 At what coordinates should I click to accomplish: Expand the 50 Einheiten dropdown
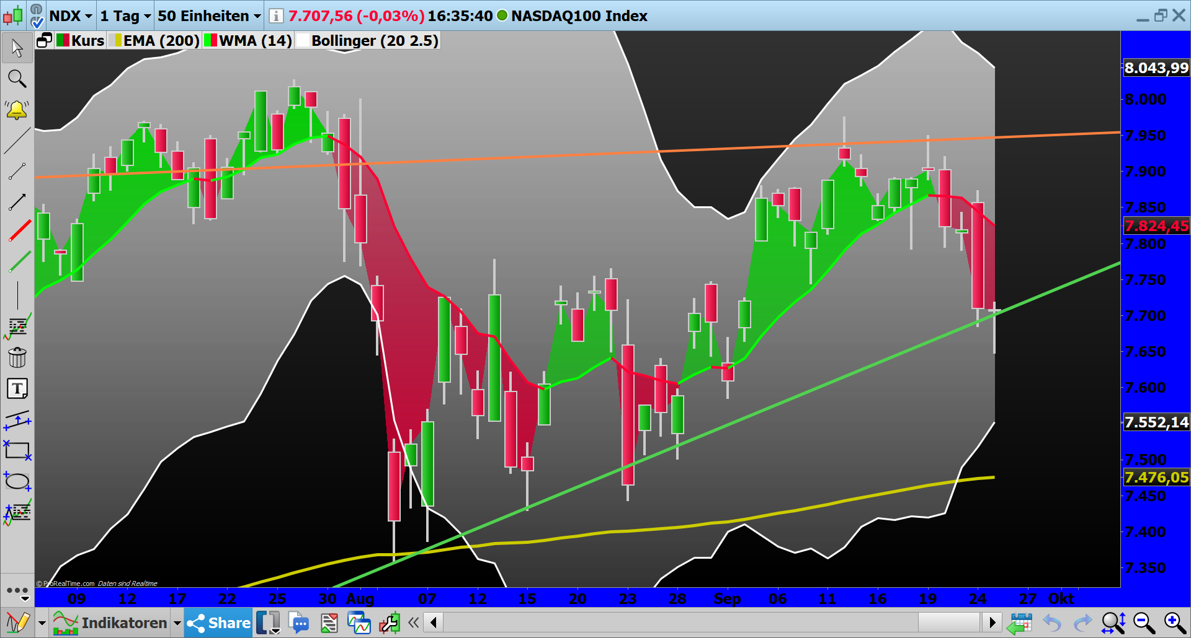pyautogui.click(x=208, y=16)
